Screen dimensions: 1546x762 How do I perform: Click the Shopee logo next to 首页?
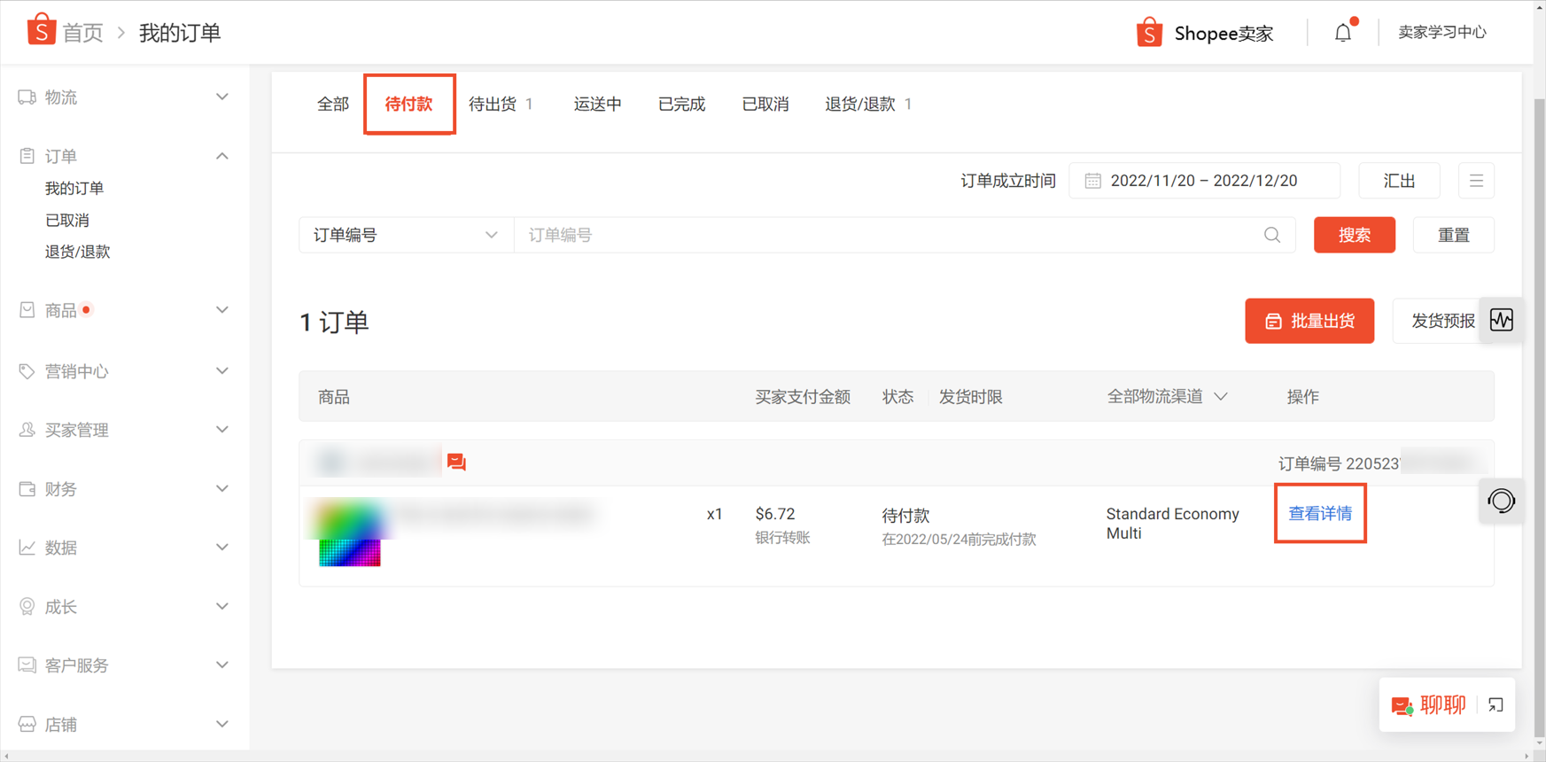[41, 29]
